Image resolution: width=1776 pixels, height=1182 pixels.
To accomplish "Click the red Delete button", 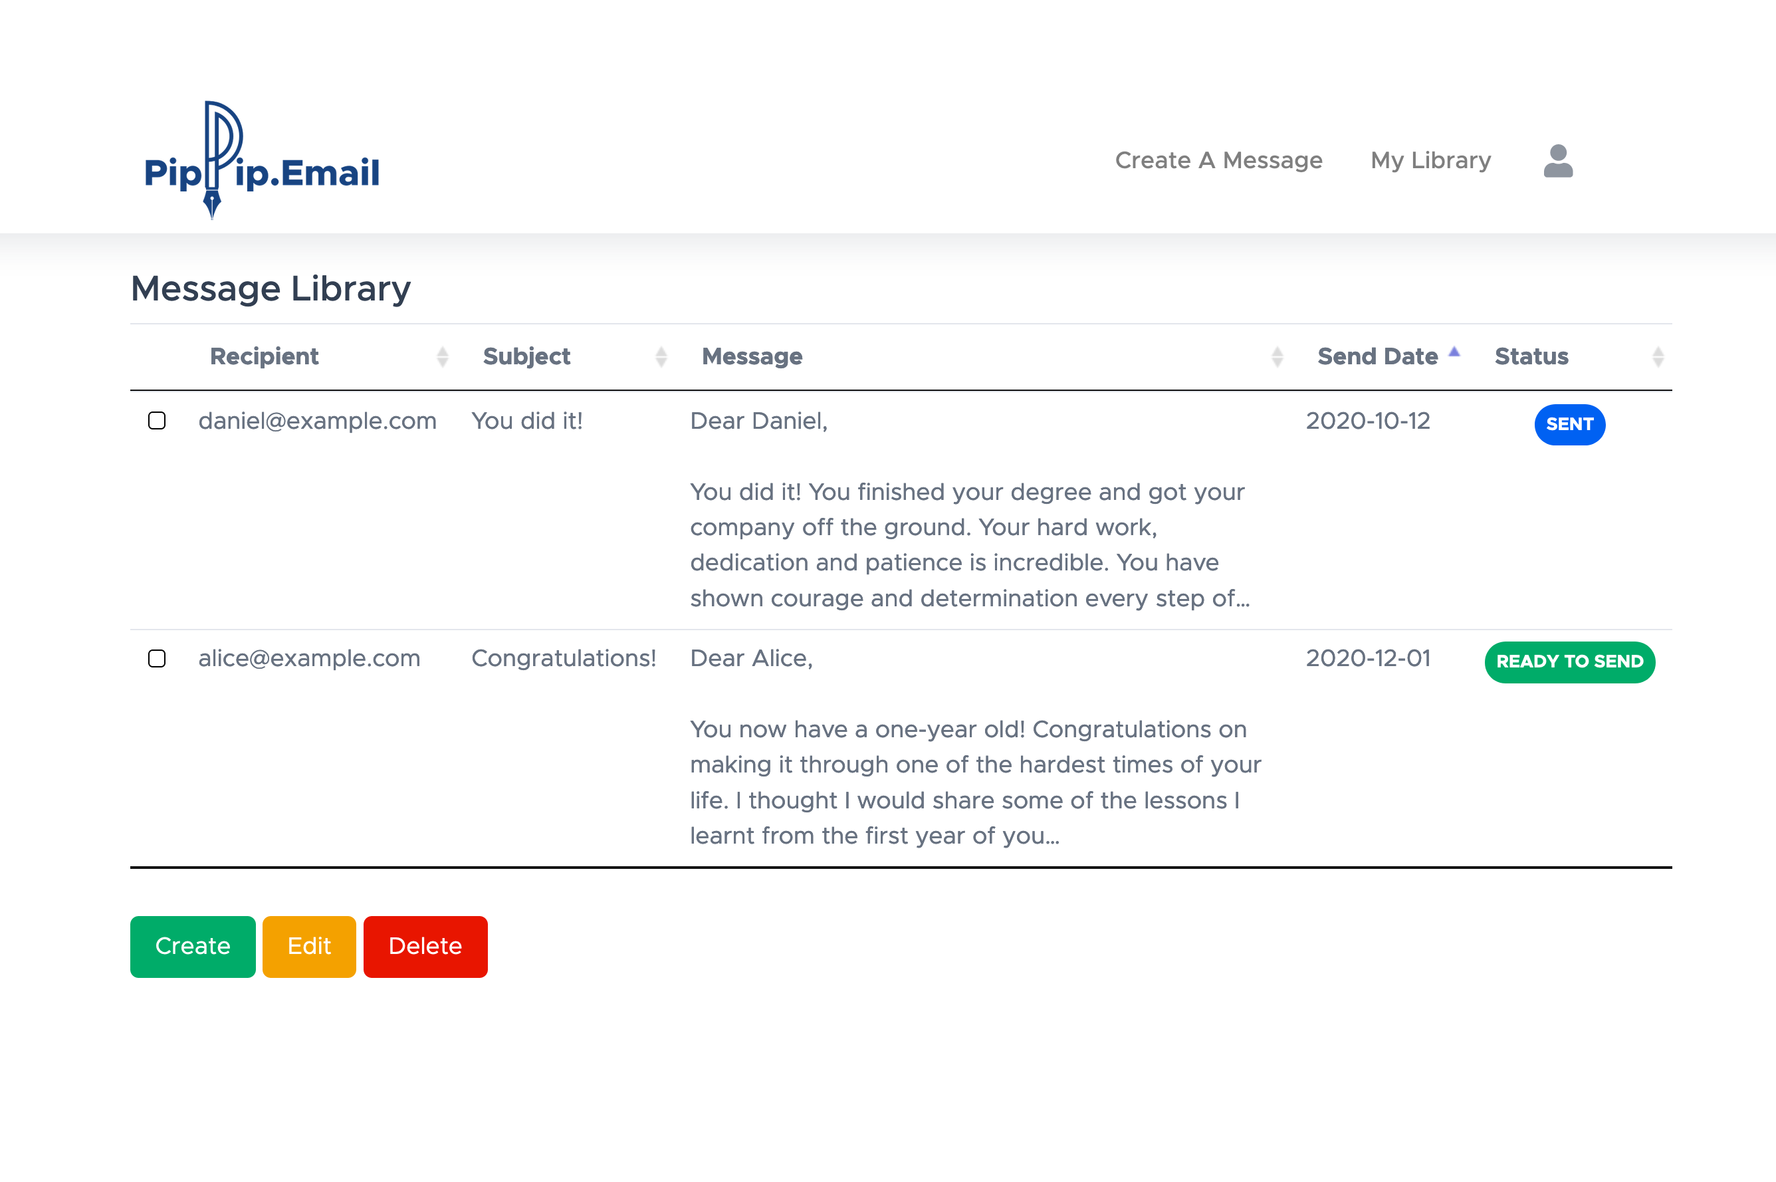I will pyautogui.click(x=425, y=946).
